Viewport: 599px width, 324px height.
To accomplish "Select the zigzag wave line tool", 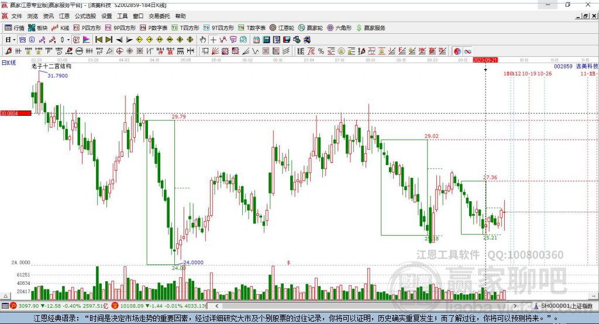I will pos(256,51).
